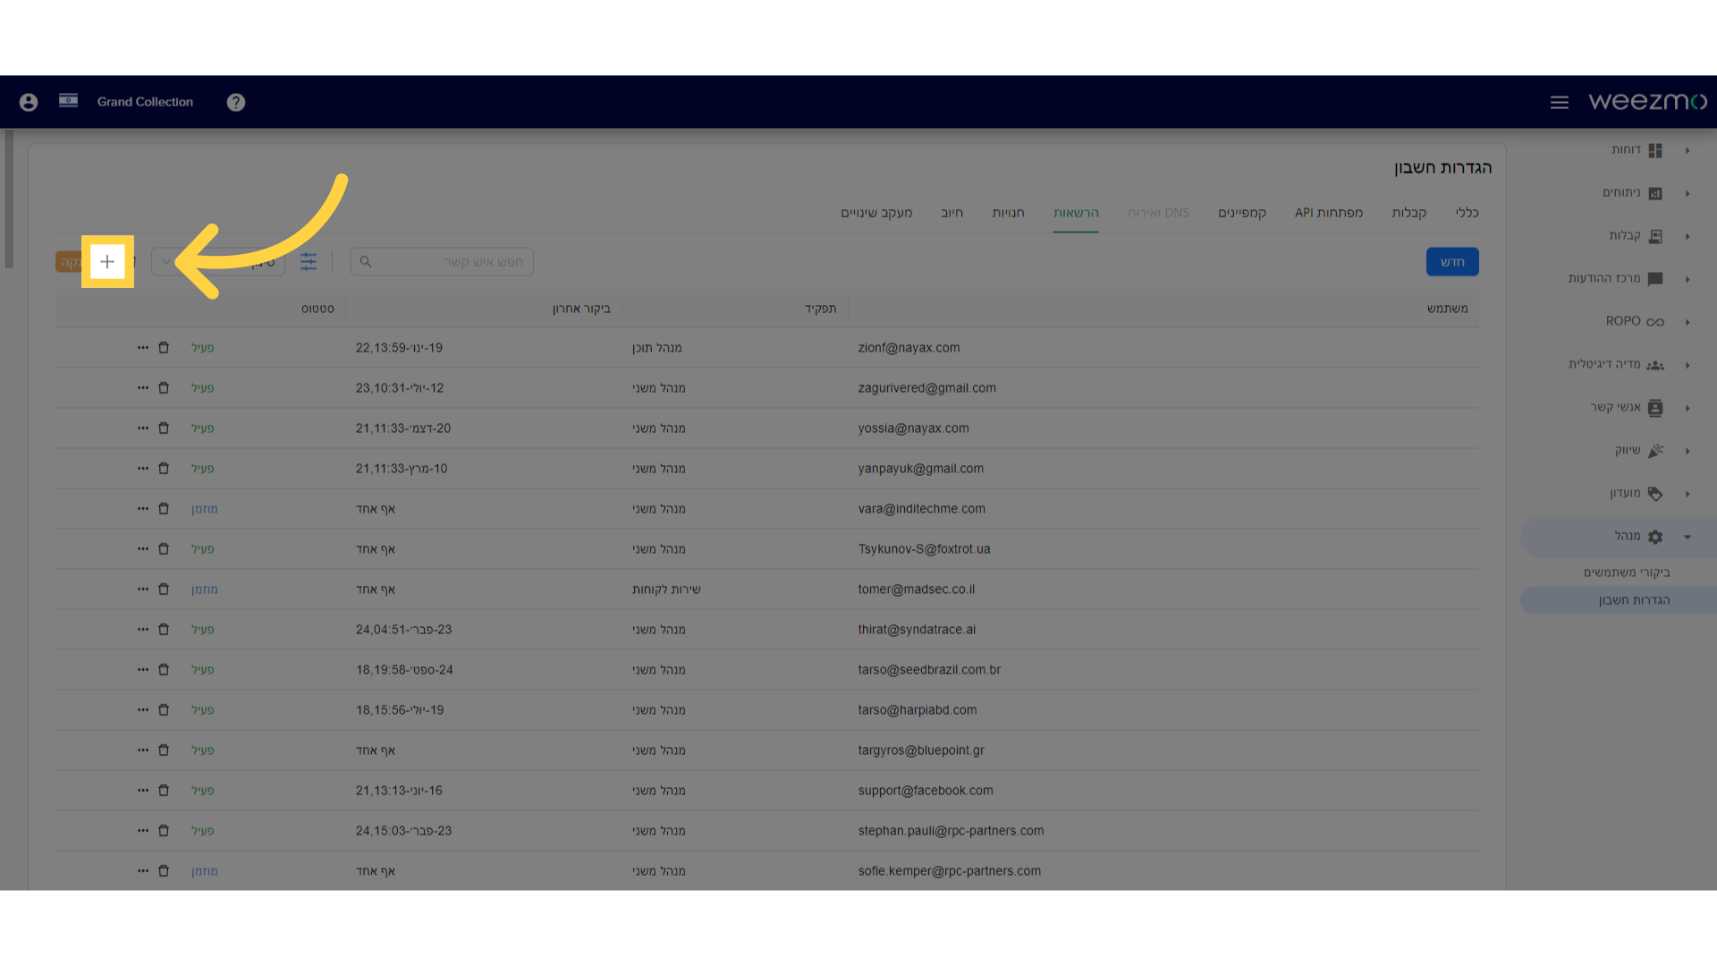Screen dimensions: 1717x966
Task: Click the page vertical scrollbar thumb
Action: [x=9, y=199]
